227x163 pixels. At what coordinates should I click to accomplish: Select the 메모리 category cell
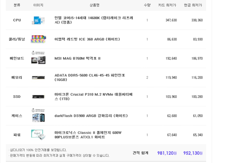click(17, 78)
